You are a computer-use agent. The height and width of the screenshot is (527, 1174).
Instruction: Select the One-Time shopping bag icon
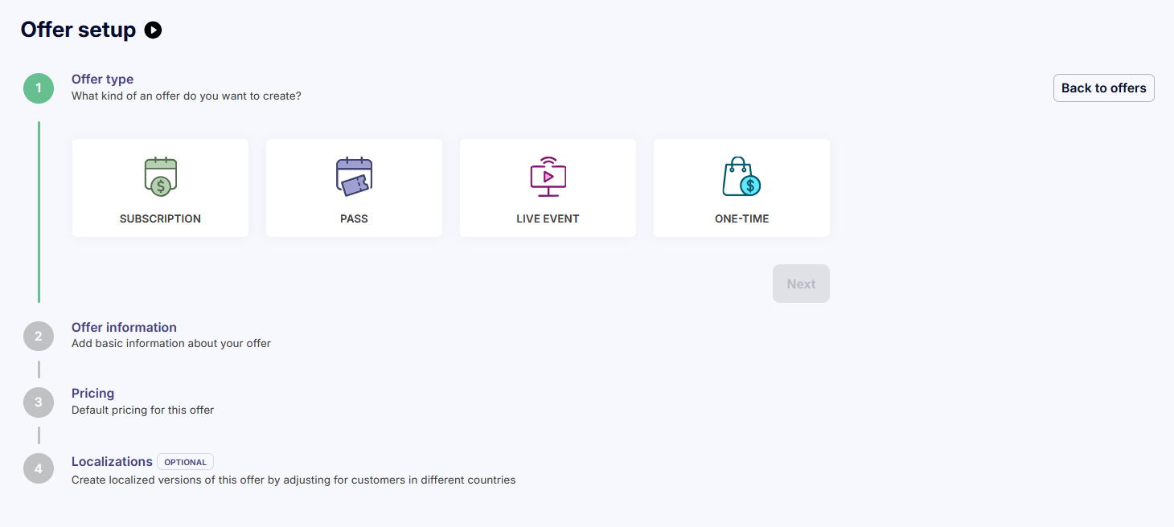pyautogui.click(x=741, y=177)
